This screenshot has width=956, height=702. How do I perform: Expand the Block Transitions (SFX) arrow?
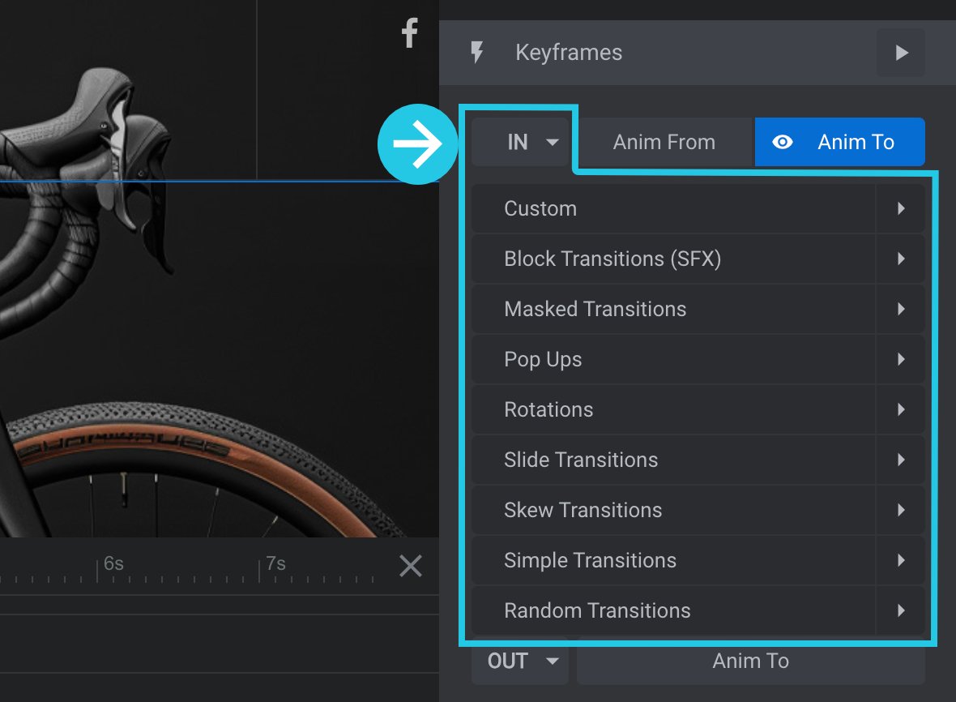901,259
